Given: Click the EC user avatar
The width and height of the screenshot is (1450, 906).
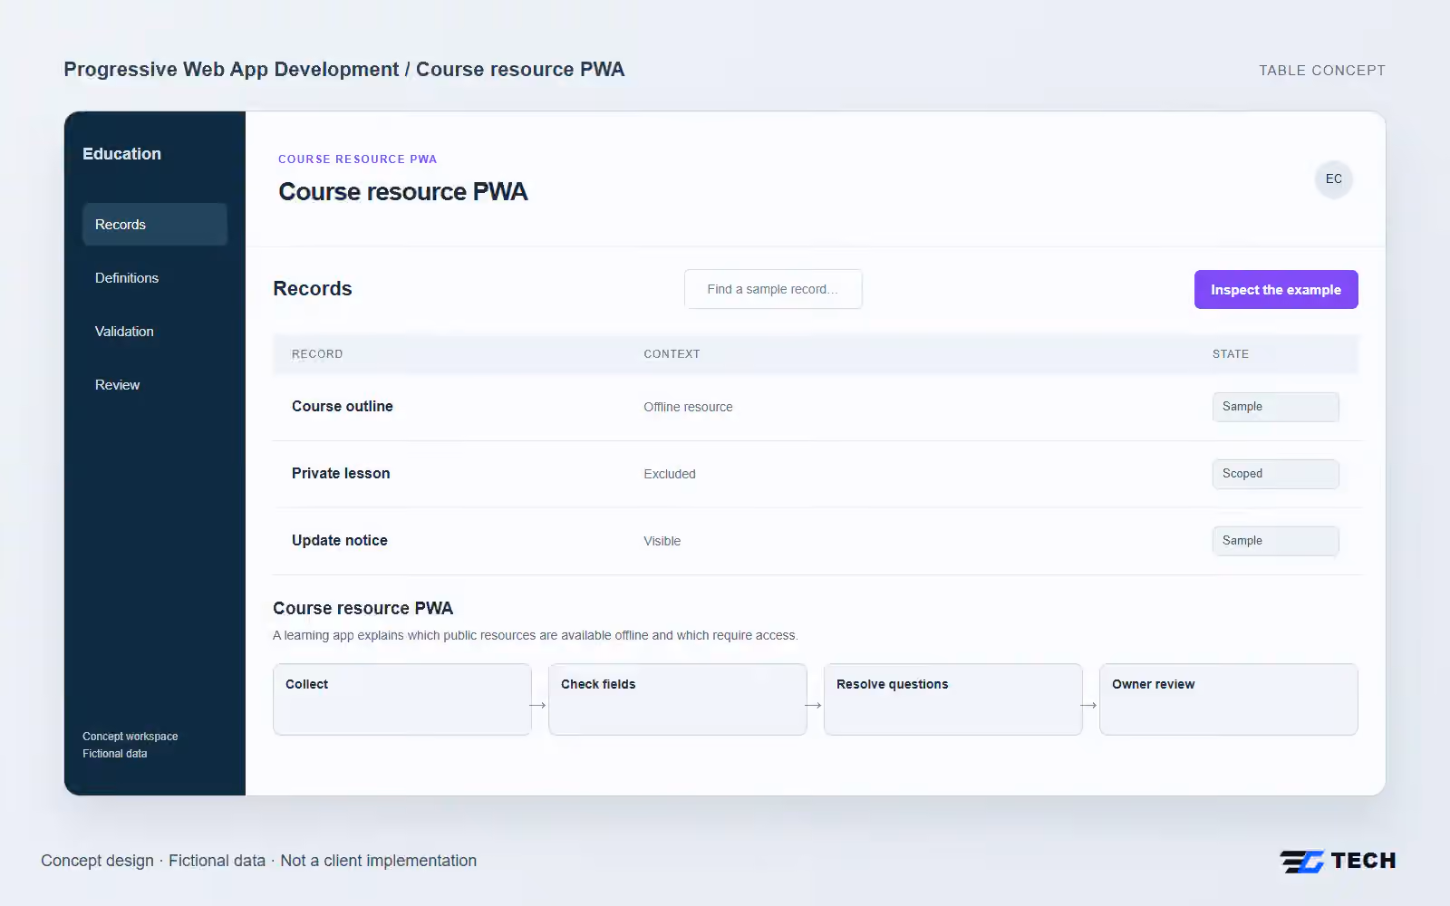Looking at the screenshot, I should click(x=1333, y=178).
